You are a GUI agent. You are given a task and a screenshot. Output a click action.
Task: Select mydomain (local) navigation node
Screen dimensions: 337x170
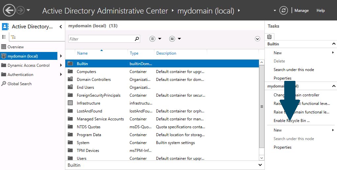click(29, 56)
